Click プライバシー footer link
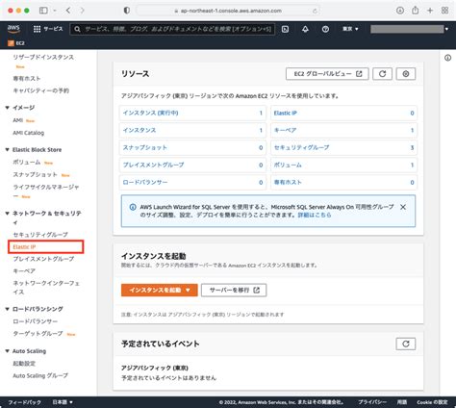The image size is (456, 408). (372, 402)
